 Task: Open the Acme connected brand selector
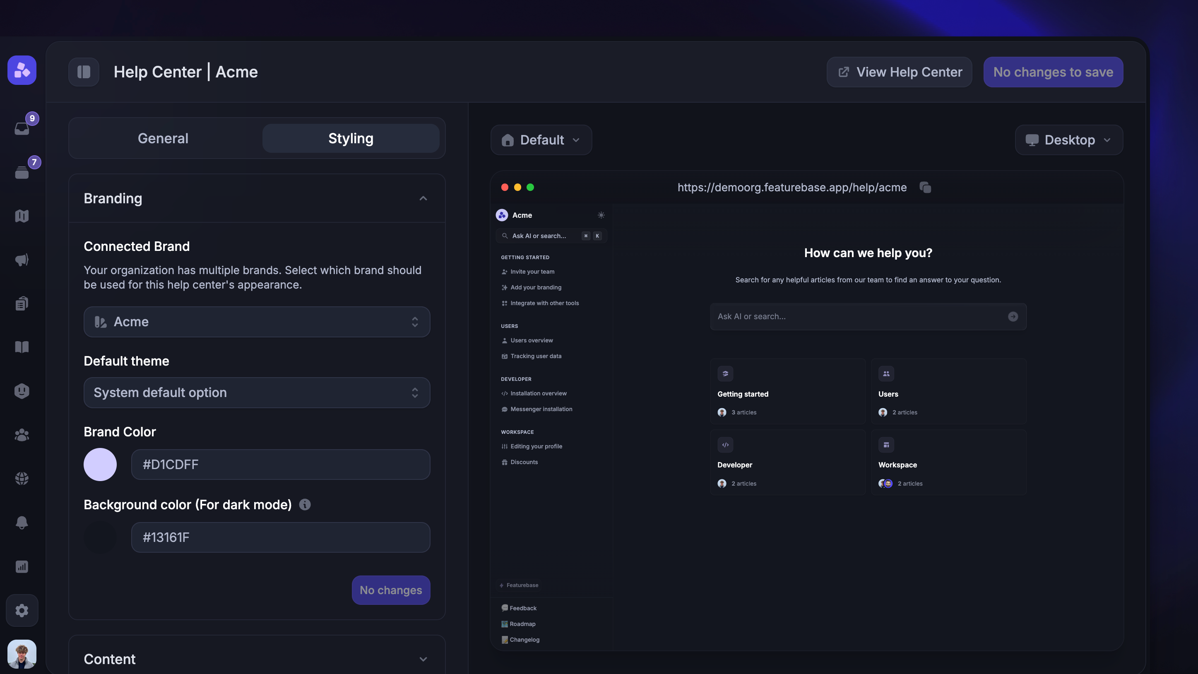point(257,322)
